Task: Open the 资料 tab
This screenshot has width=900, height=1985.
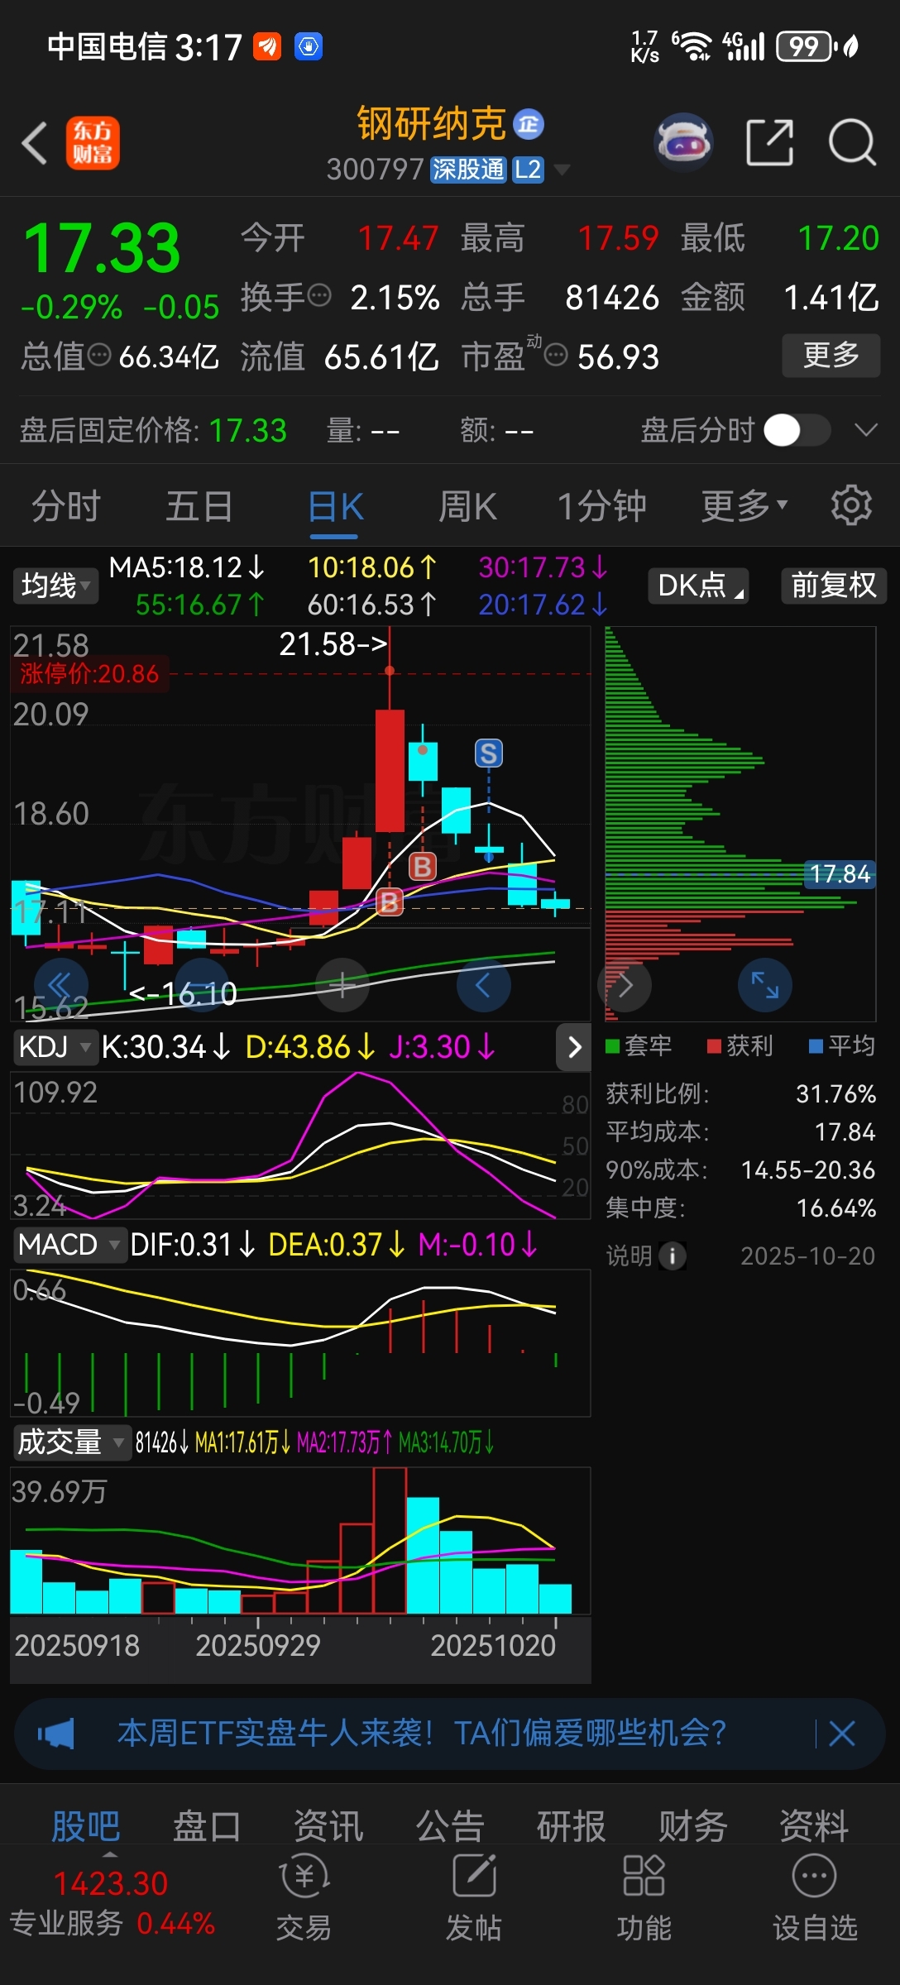Action: (x=815, y=1826)
